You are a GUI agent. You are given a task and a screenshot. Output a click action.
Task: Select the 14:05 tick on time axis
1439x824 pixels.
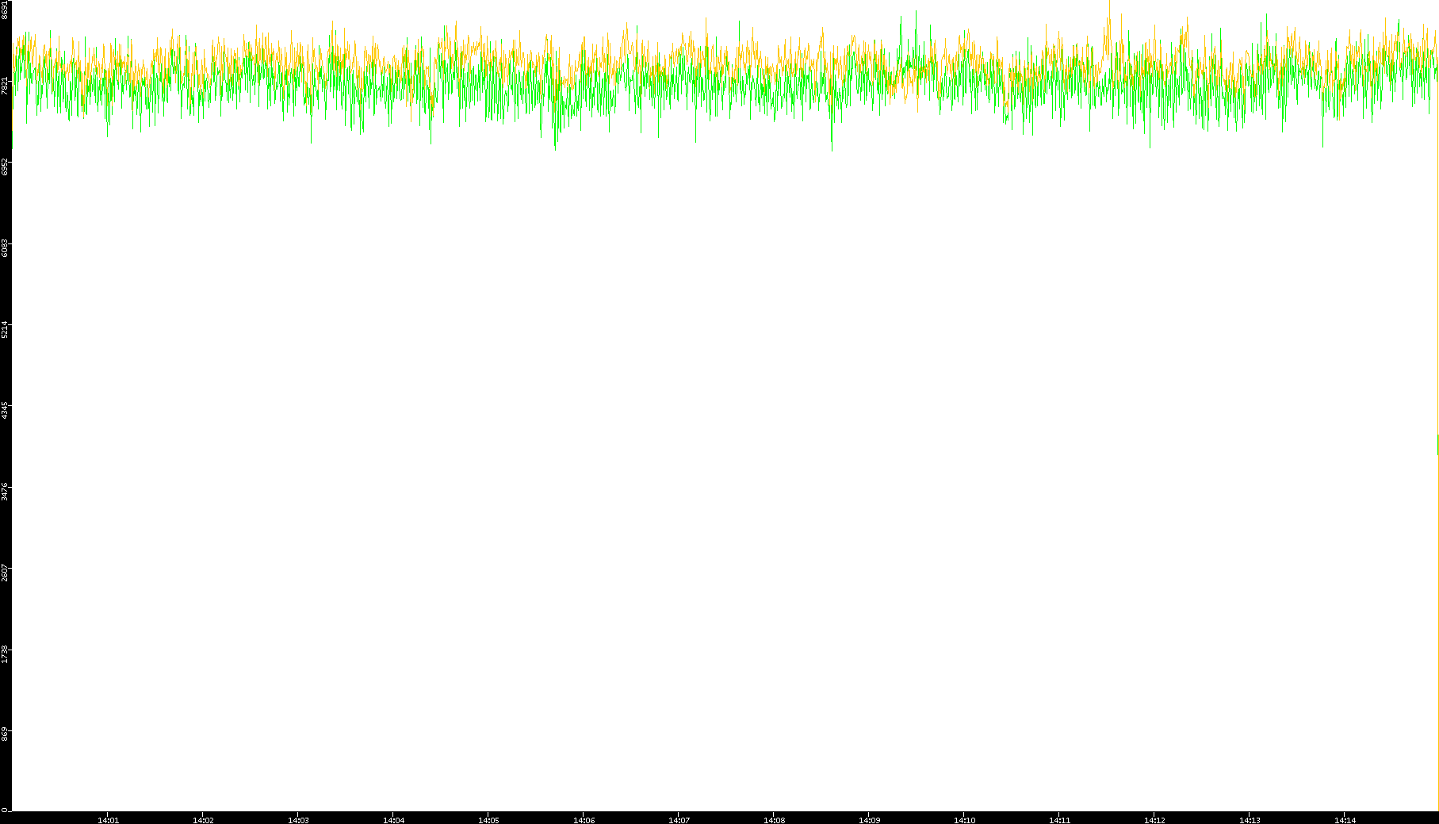tap(488, 819)
